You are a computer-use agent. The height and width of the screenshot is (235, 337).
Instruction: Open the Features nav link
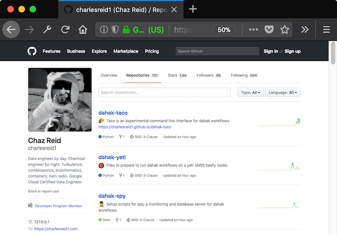pyautogui.click(x=52, y=51)
